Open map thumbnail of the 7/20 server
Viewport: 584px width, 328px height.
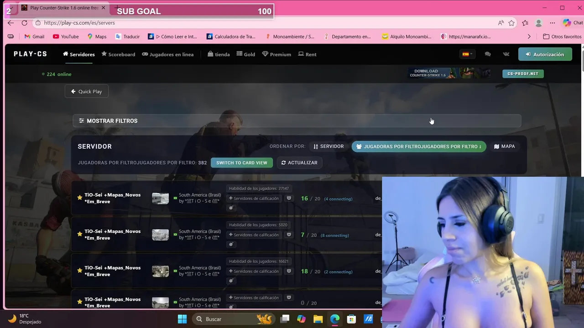tap(160, 235)
